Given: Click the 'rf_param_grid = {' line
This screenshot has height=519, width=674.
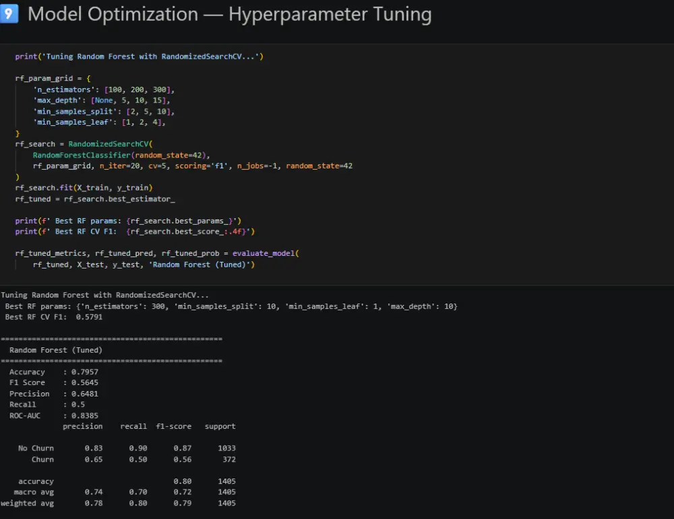Looking at the screenshot, I should coord(53,79).
